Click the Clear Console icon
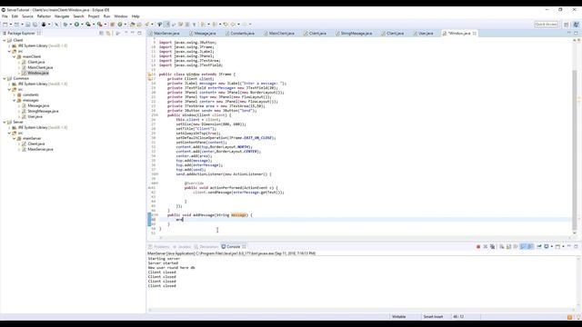 tap(501, 246)
